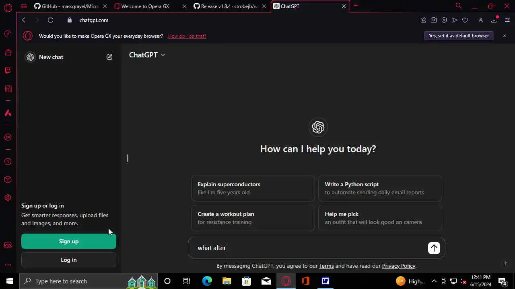Open downloads icon in toolbar

[x=494, y=20]
